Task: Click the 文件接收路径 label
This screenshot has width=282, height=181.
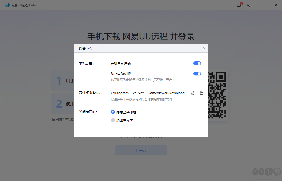Action: pyautogui.click(x=89, y=92)
